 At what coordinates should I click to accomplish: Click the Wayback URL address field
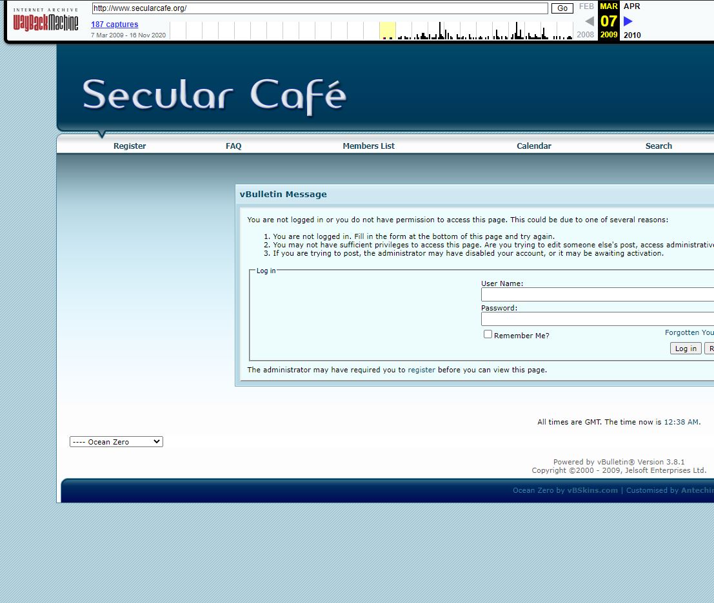click(319, 8)
